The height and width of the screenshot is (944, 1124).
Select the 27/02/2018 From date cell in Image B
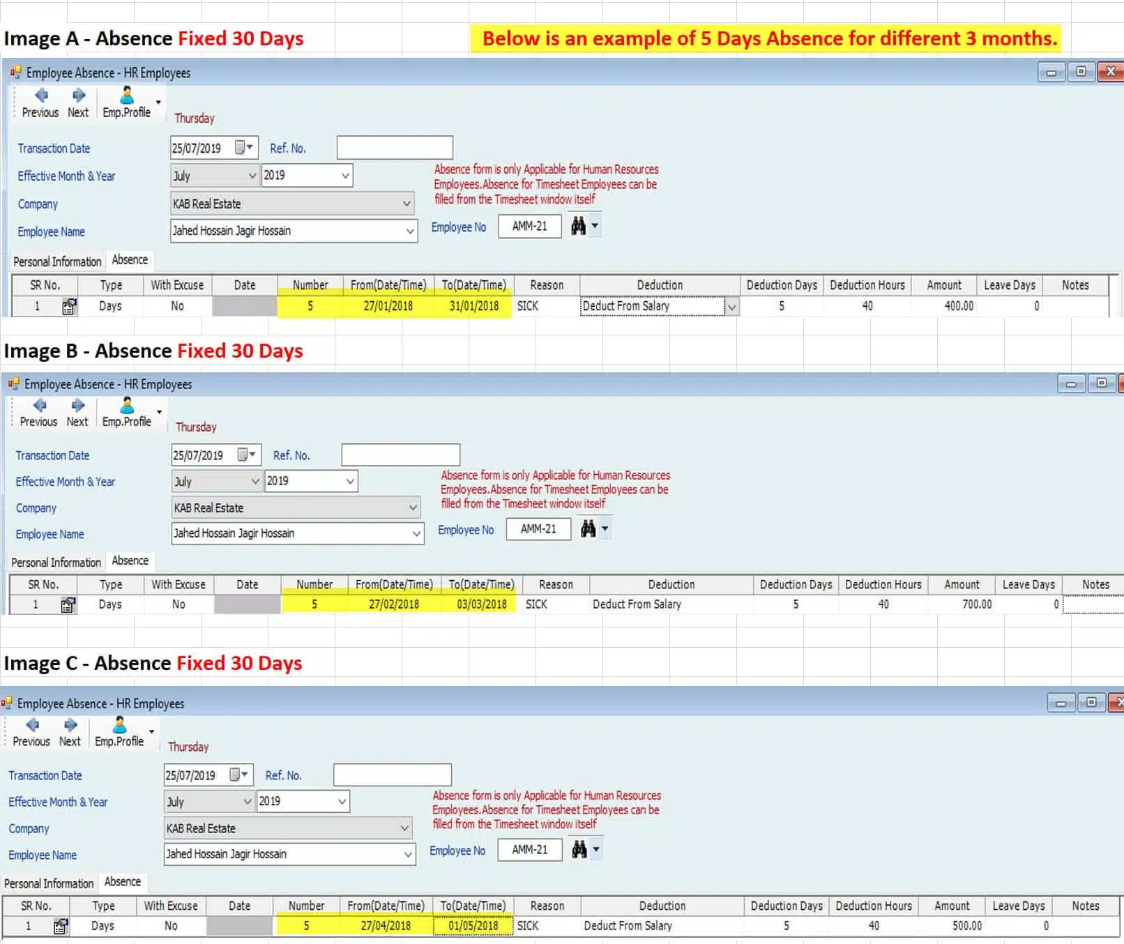click(394, 604)
